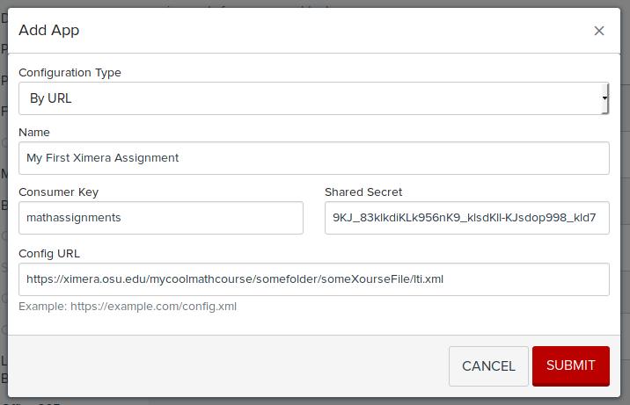Image resolution: width=630 pixels, height=405 pixels.
Task: Click blank area right of Example hint
Action: point(422,307)
